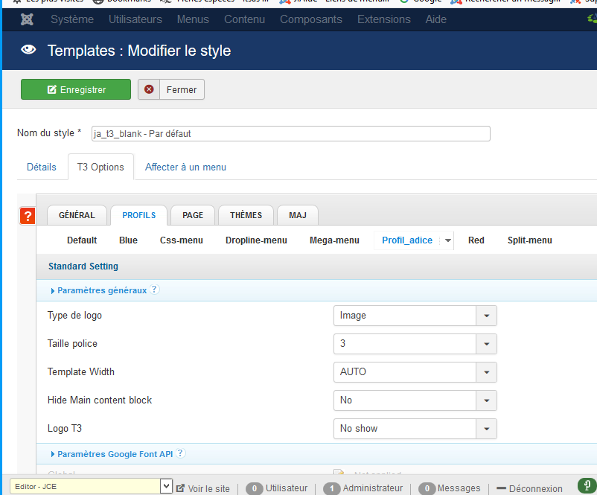
Task: Click the red close icon beside Fermer
Action: (149, 89)
